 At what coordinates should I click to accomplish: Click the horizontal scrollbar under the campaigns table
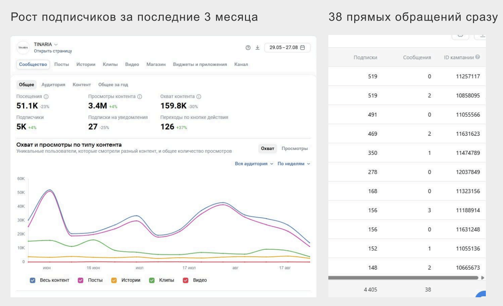[x=403, y=278]
